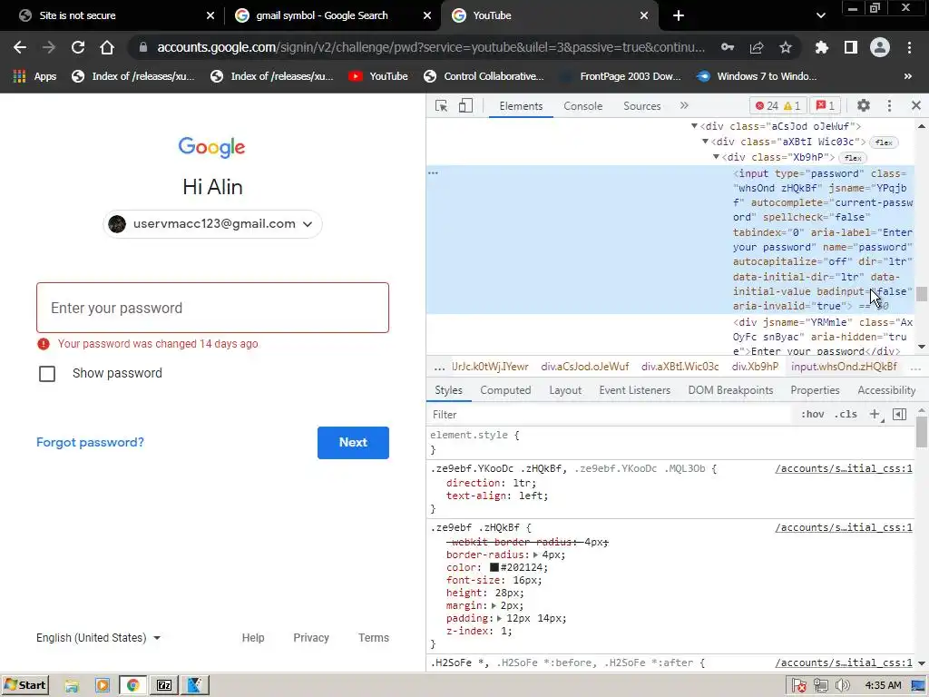929x697 pixels.
Task: Activate the DevTools inspect element picker
Action: (x=442, y=106)
